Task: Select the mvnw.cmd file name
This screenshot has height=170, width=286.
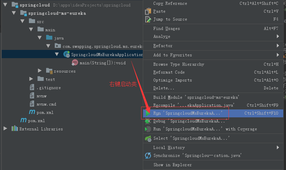Action: tap(46, 104)
